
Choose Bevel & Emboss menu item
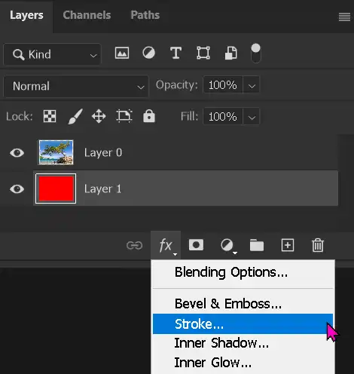point(243,304)
